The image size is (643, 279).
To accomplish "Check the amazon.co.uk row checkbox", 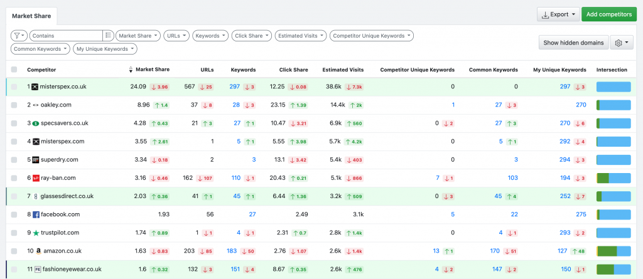I will tap(14, 251).
